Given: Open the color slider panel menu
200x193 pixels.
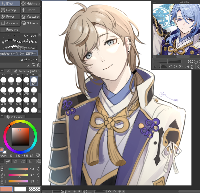Looking at the screenshot, I should click(x=2, y=161).
